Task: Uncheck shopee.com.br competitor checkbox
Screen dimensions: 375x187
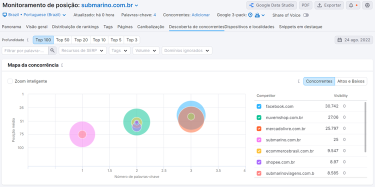Action: pyautogui.click(x=259, y=162)
